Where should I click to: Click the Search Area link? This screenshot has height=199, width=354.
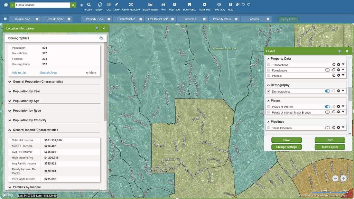(48, 73)
